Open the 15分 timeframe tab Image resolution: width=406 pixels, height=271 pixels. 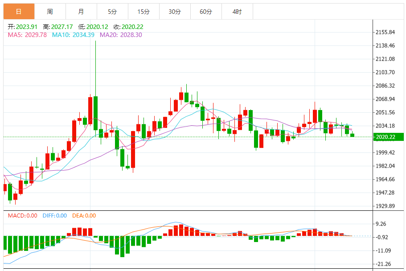(144, 12)
